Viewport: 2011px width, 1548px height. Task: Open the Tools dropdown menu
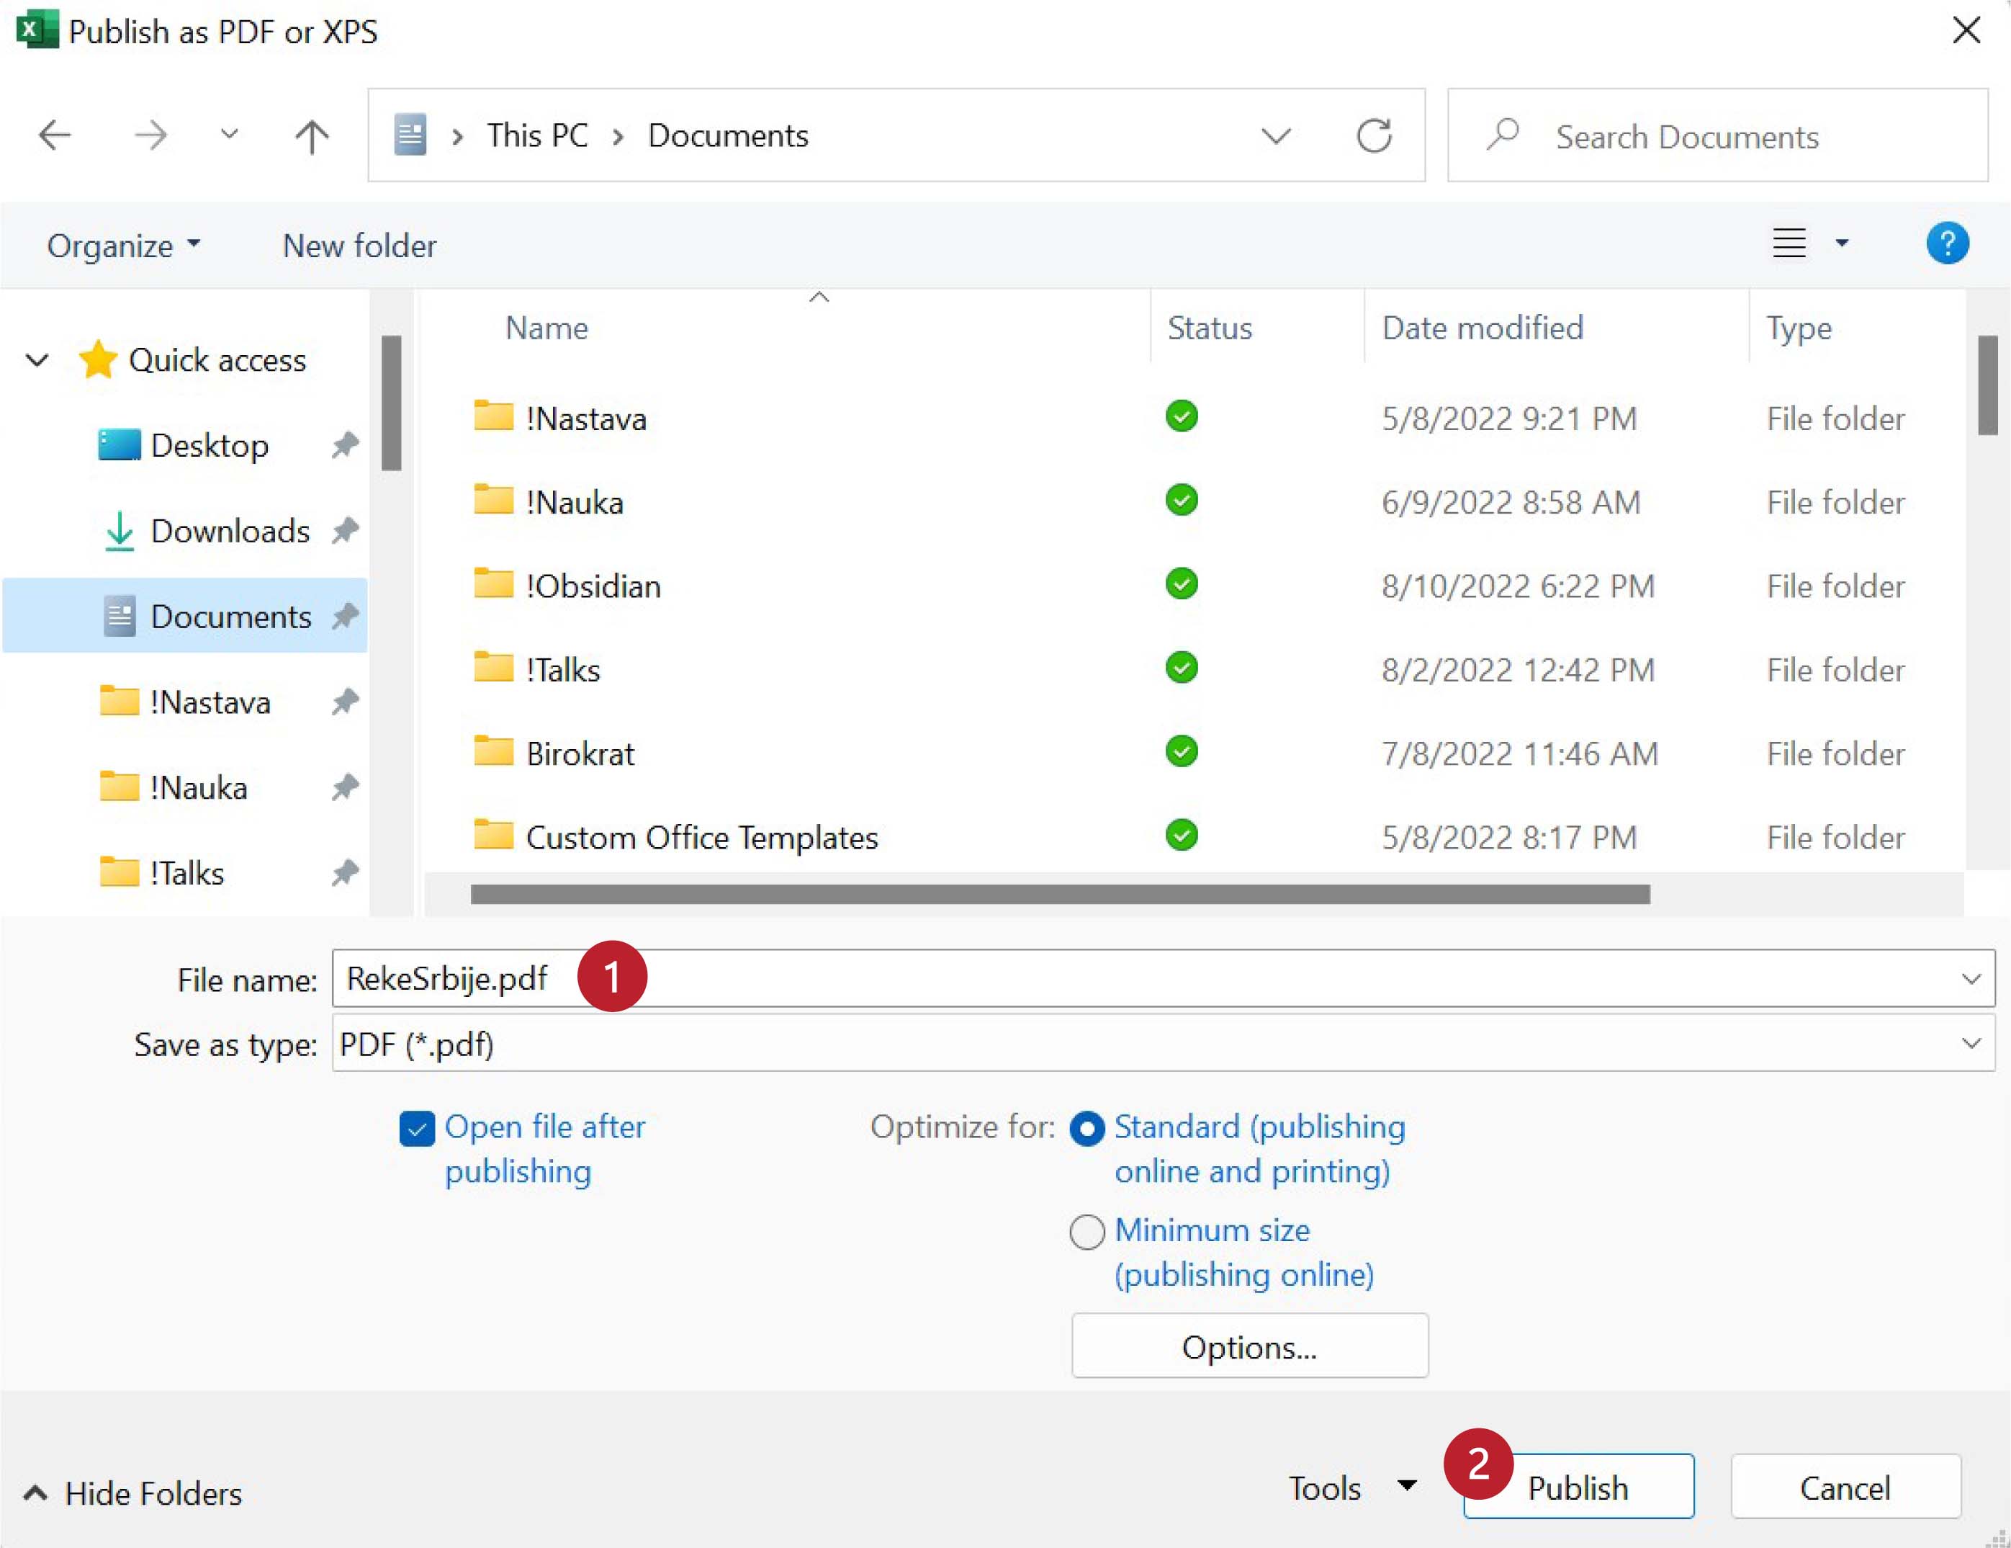[1351, 1488]
